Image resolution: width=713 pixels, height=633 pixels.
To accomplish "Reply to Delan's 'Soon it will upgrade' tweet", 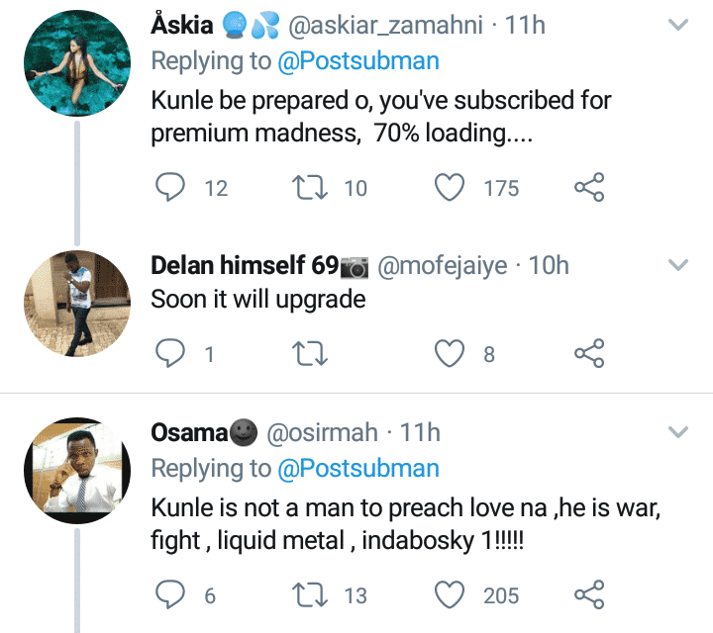I will 171,353.
